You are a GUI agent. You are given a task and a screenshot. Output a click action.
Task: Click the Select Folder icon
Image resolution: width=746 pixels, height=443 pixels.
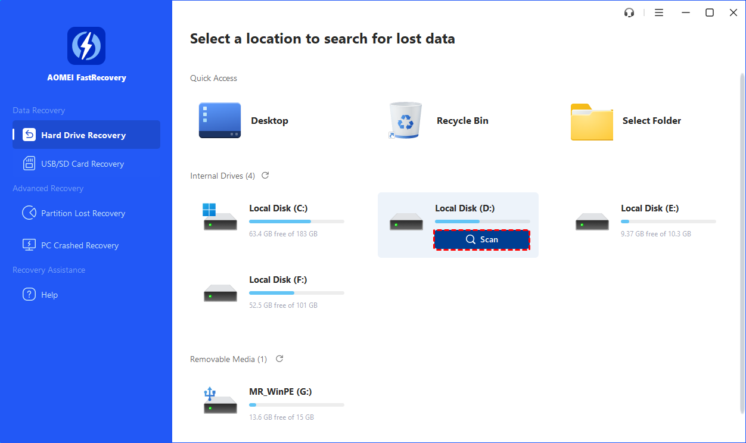[592, 122]
